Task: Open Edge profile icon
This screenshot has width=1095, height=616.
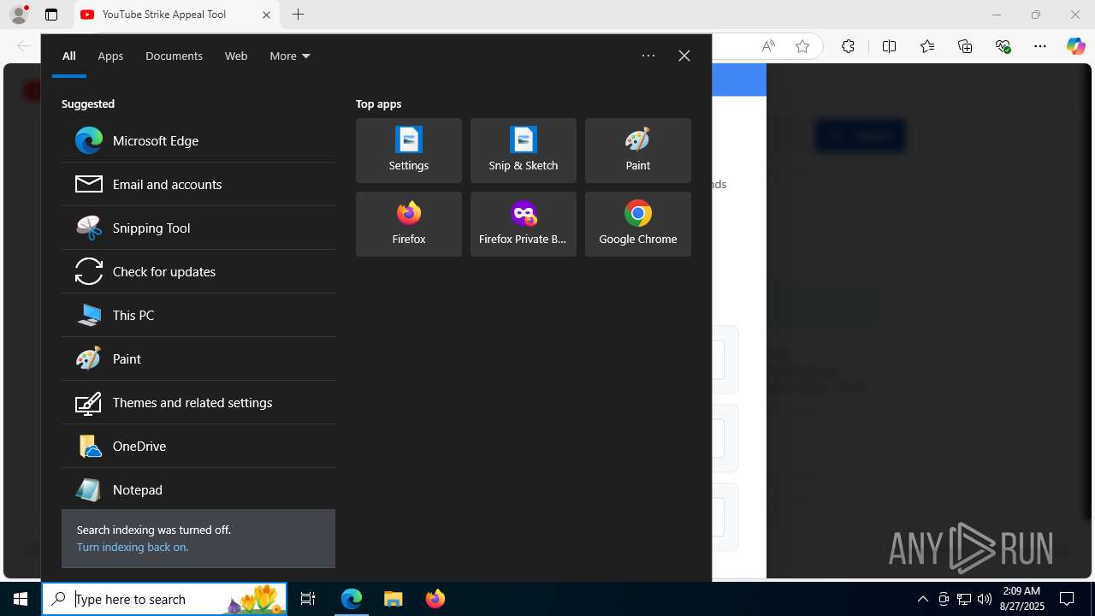Action: click(x=19, y=15)
